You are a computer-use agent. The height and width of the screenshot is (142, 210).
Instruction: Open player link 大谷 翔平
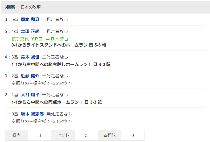point(30,95)
